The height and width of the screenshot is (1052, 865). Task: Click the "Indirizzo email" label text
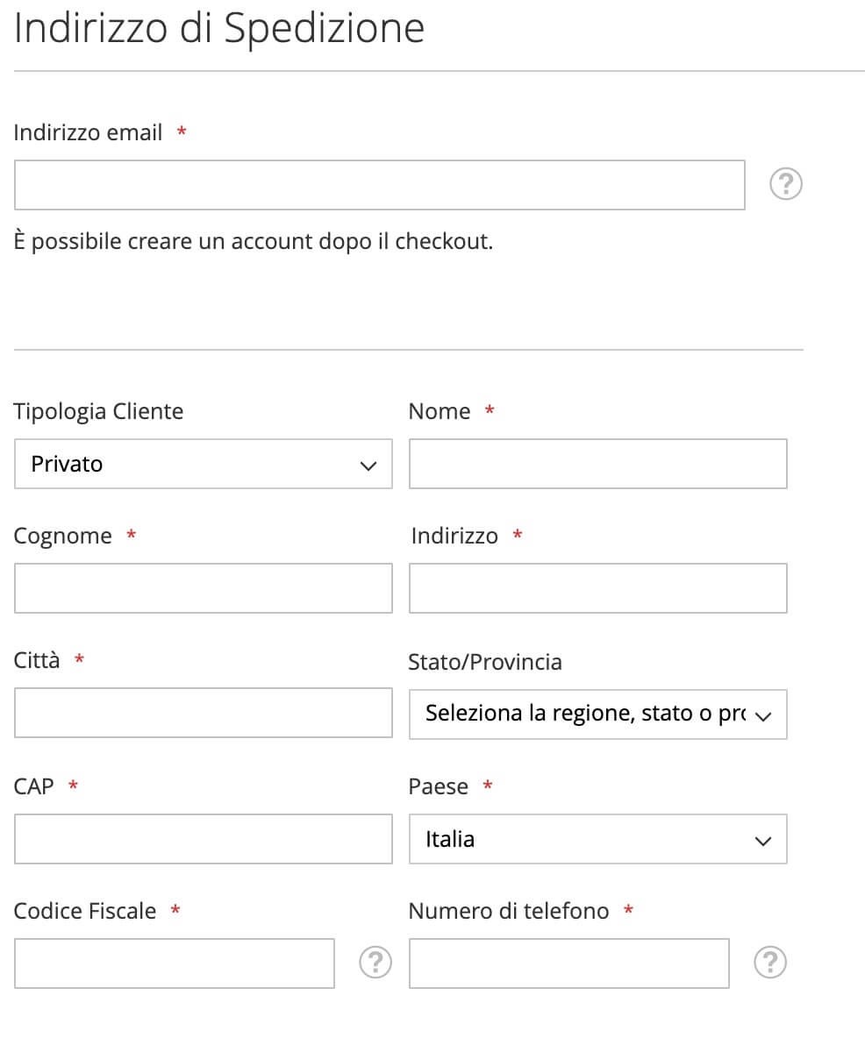tap(88, 133)
